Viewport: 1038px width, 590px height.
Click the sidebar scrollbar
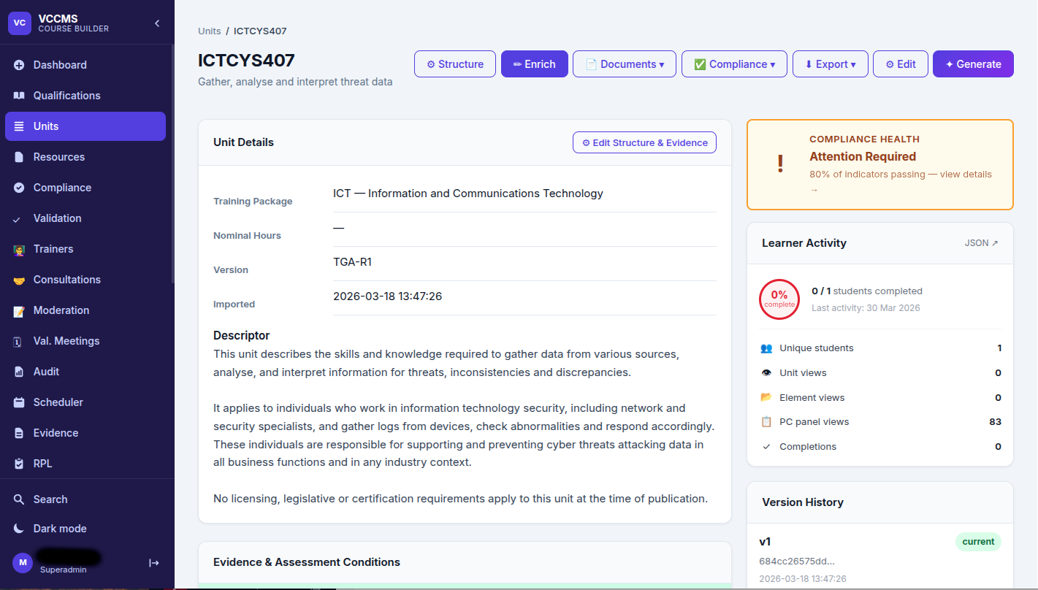point(173,164)
